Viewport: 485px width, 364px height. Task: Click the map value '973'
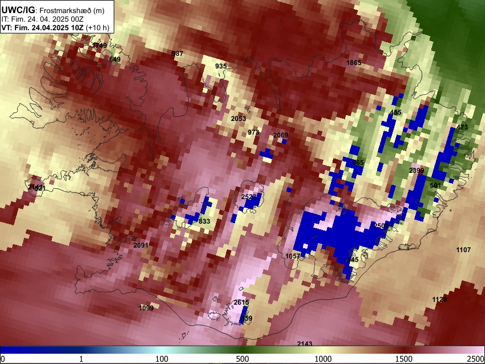[253, 132]
